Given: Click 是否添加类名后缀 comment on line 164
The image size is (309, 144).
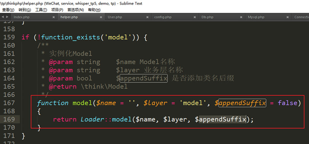Looking at the screenshot, I should (202, 79).
